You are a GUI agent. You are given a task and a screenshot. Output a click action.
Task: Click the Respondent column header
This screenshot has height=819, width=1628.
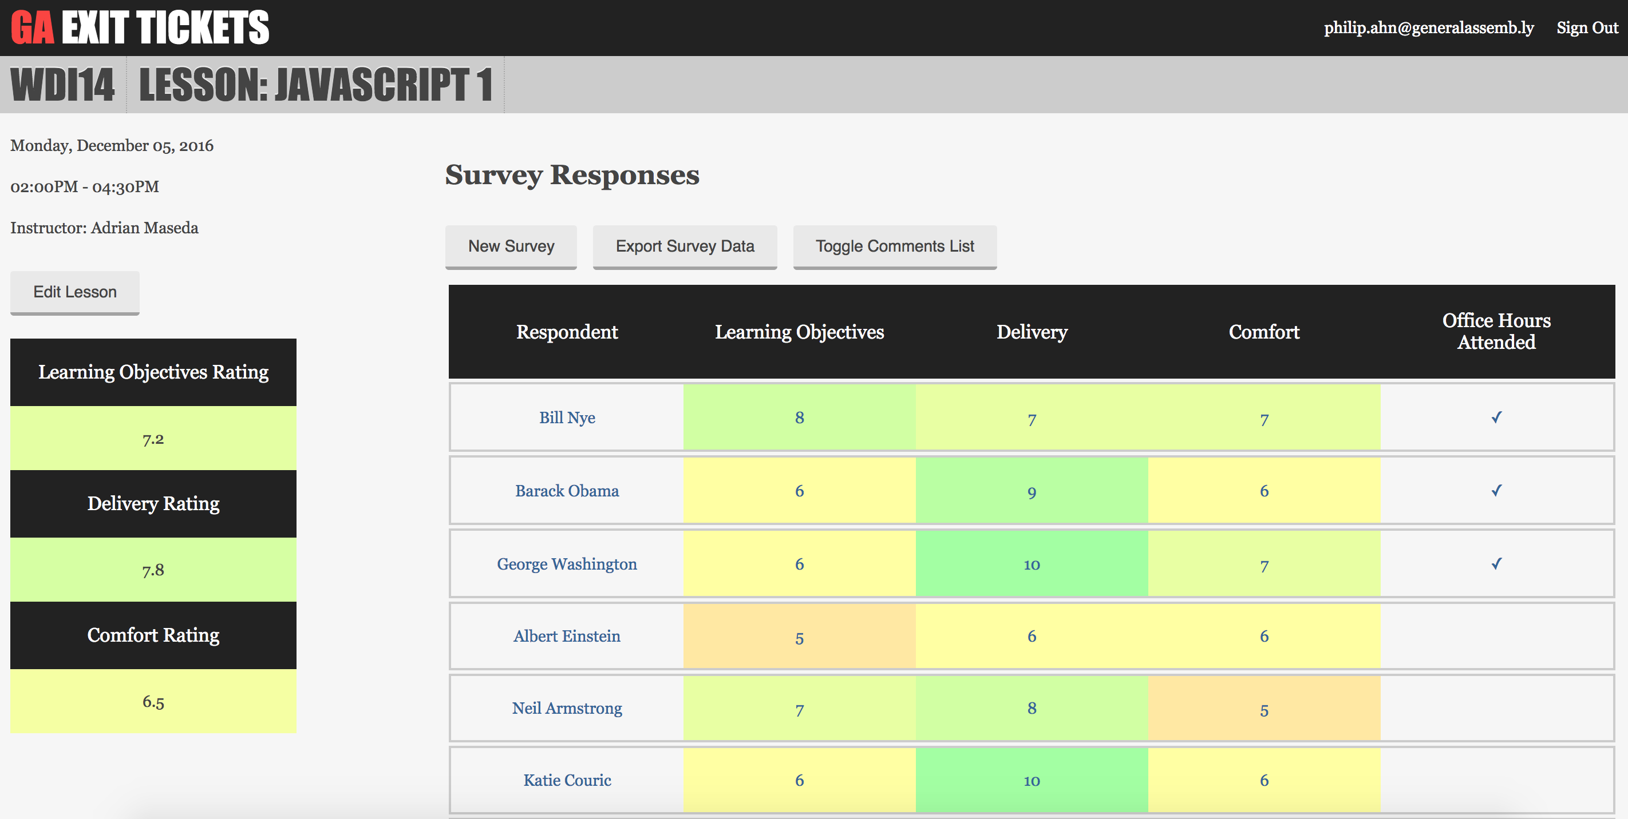coord(567,332)
